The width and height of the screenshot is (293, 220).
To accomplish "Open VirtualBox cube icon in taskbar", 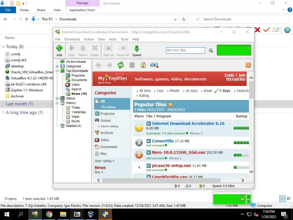I will click(x=91, y=214).
